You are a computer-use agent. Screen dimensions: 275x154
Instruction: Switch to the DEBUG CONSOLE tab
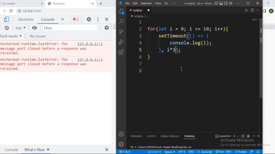pyautogui.click(x=170, y=136)
